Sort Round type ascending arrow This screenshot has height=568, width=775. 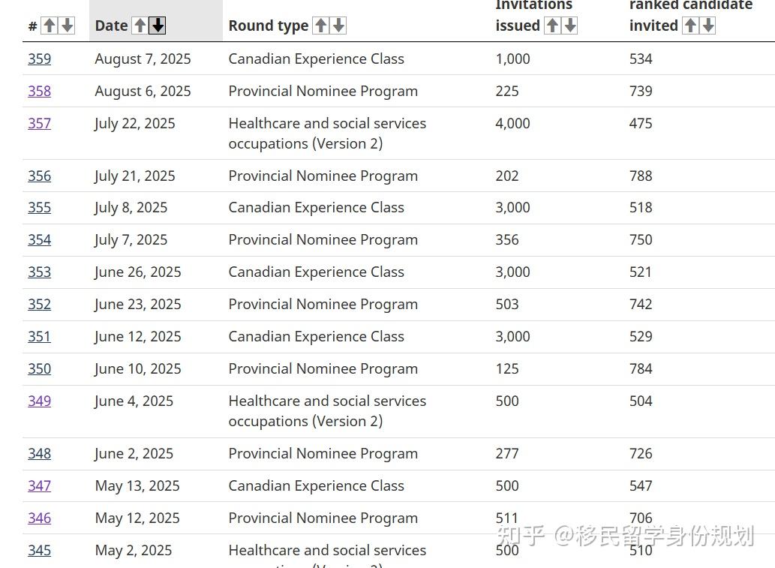point(320,26)
